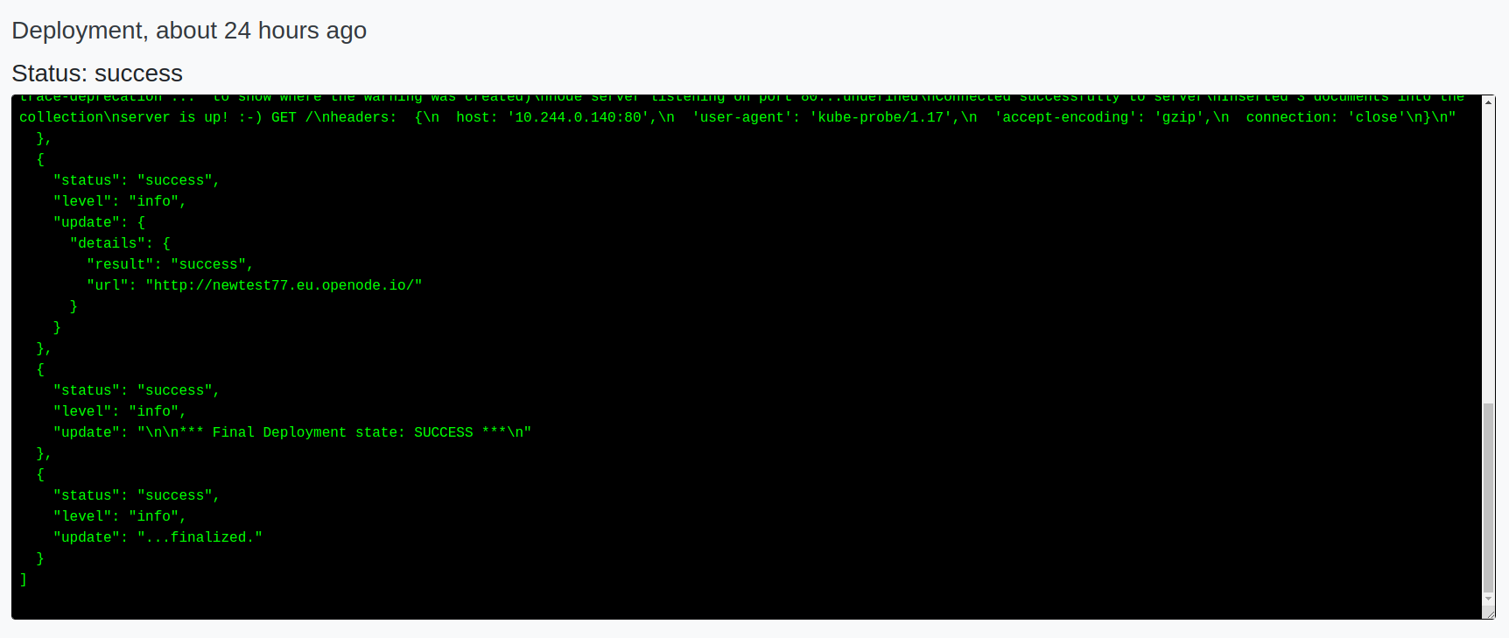The height and width of the screenshot is (638, 1509).
Task: Click the log scrollbar thumb
Action: pos(1488,498)
